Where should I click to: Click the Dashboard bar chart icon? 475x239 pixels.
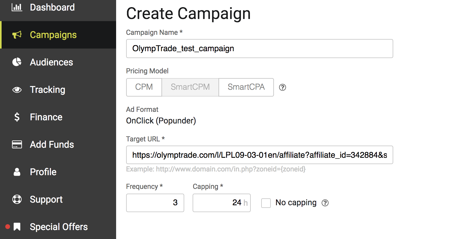(x=17, y=7)
